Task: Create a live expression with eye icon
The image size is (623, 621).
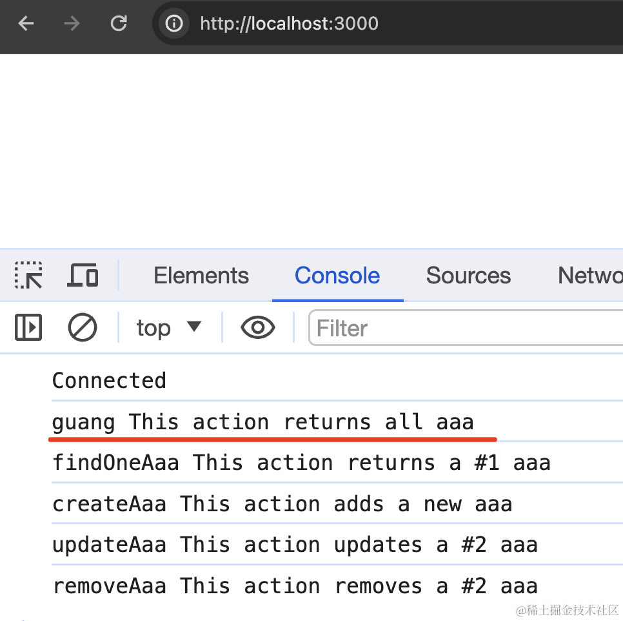Action: [258, 328]
